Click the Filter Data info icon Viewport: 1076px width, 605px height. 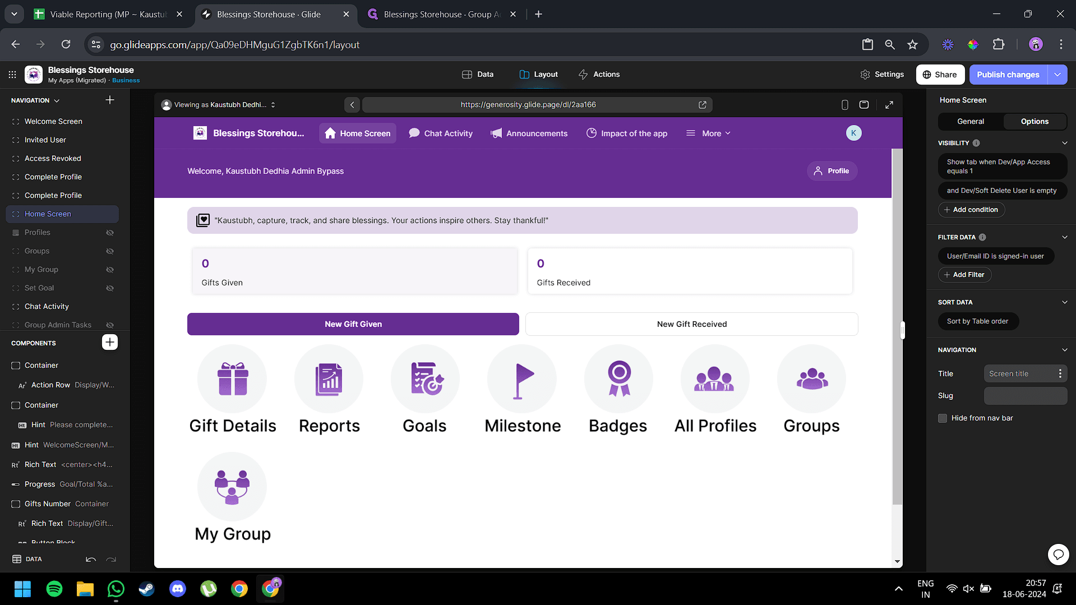tap(982, 237)
